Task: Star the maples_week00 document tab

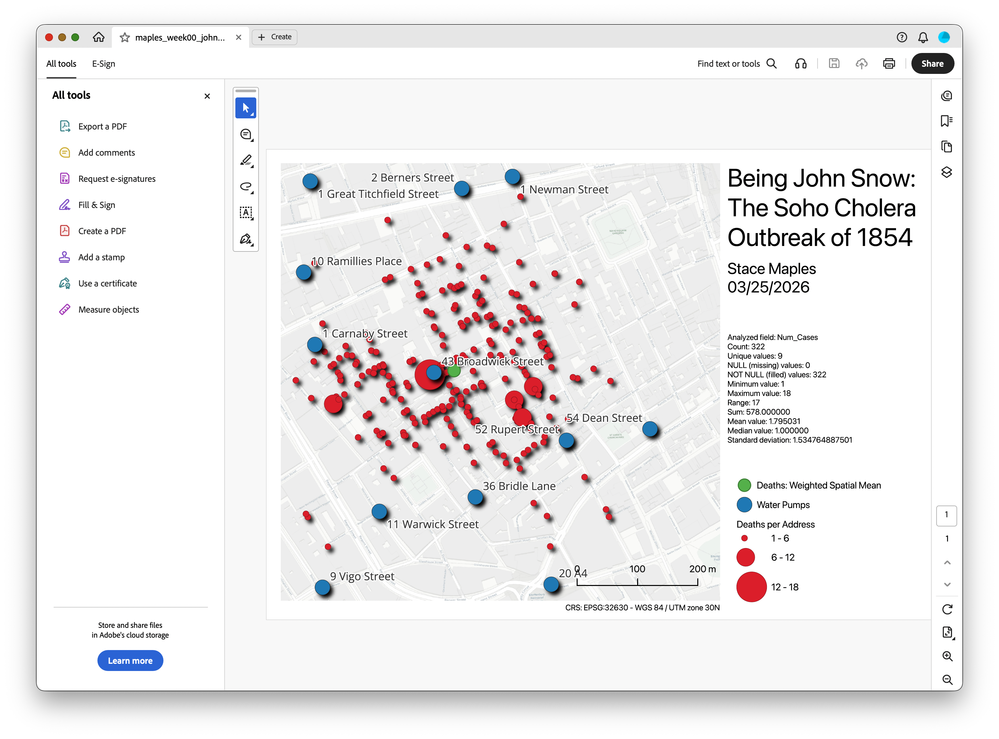Action: point(125,38)
